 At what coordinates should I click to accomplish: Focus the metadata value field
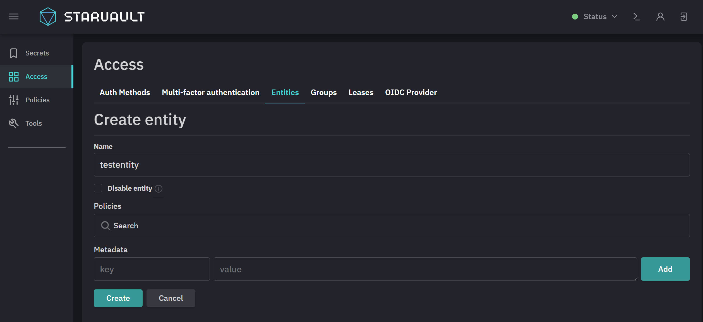[425, 269]
